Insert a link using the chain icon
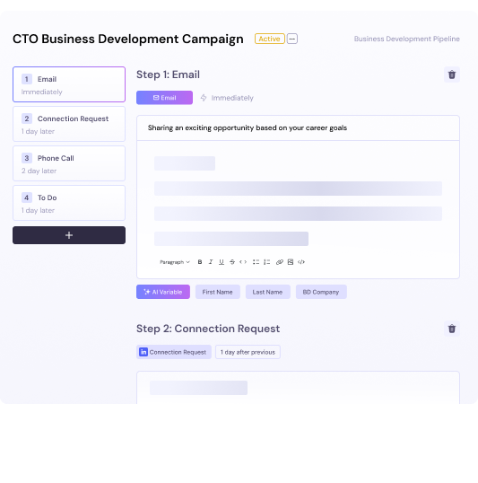The image size is (478, 483). pos(279,262)
